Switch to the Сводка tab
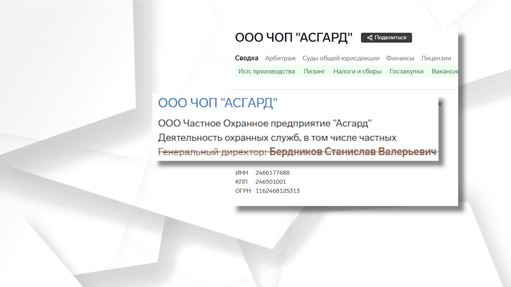Image resolution: width=511 pixels, height=287 pixels. (x=246, y=58)
